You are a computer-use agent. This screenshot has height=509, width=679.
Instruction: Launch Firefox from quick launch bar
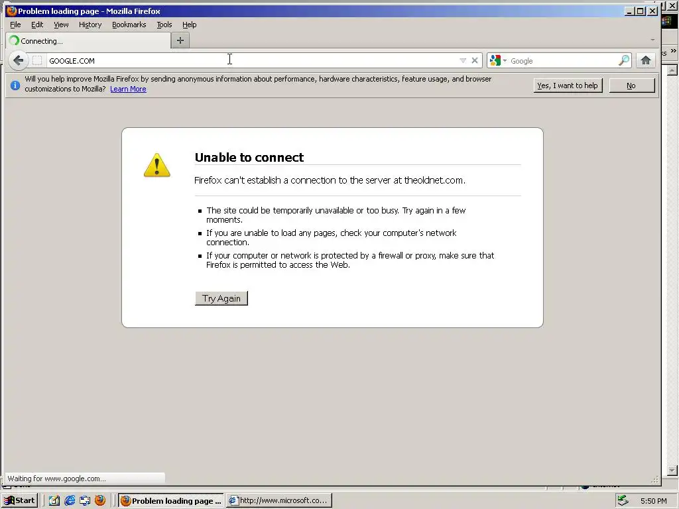pos(100,500)
